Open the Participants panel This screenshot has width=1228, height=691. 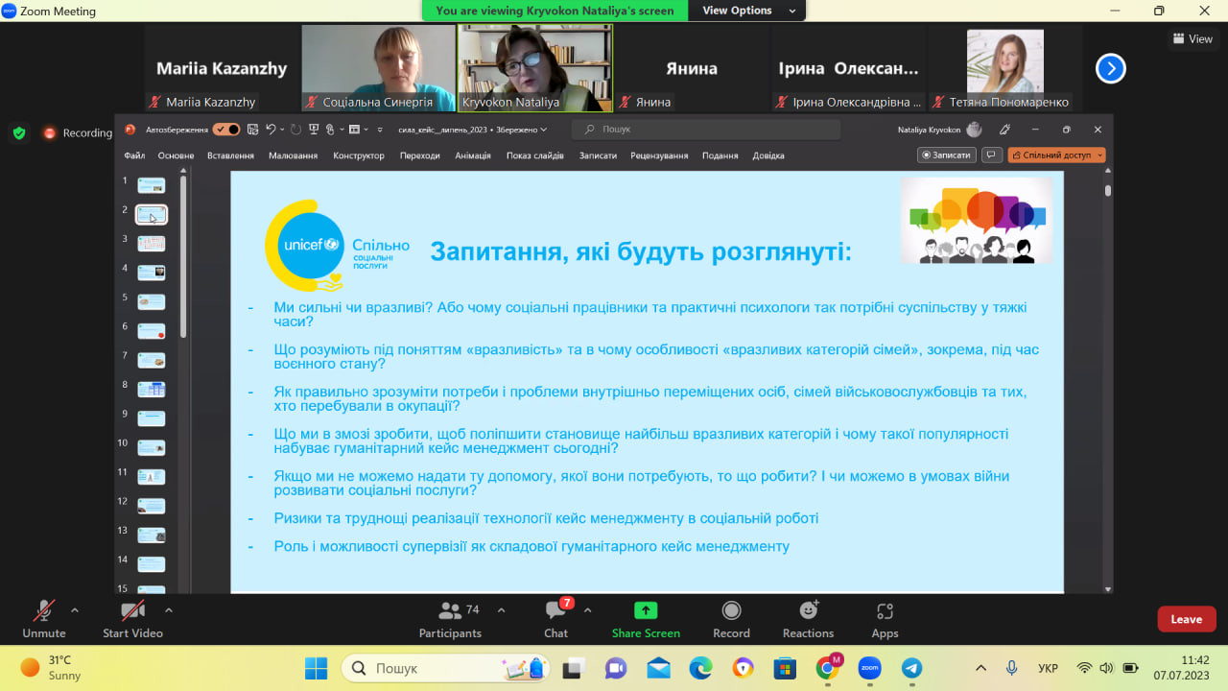pos(450,617)
